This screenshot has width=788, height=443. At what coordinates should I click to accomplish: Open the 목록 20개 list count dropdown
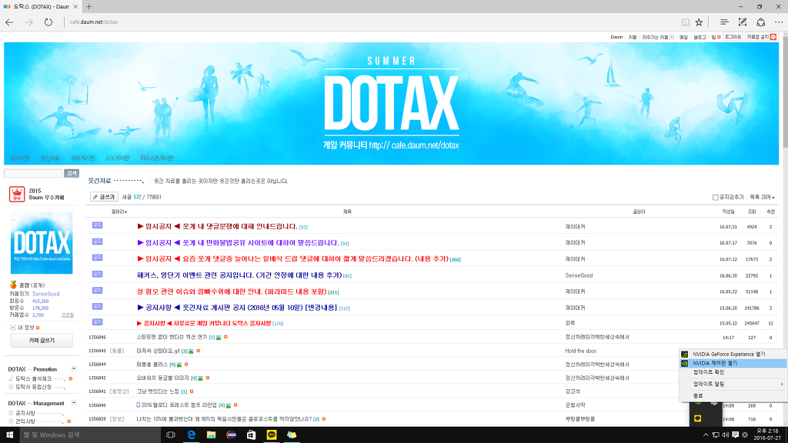pyautogui.click(x=763, y=198)
